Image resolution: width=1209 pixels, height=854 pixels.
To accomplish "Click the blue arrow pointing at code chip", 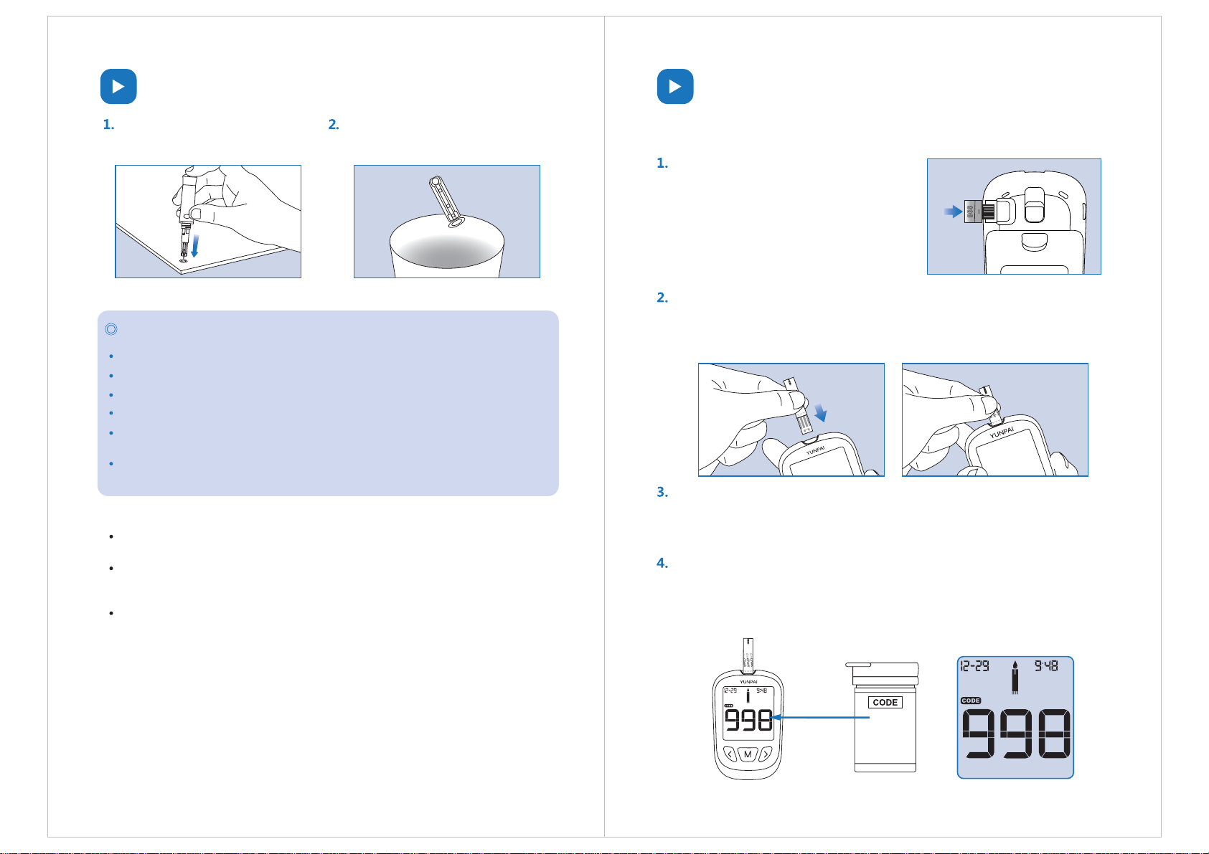I will [953, 212].
